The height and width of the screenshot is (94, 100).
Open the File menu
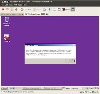click(2, 5)
